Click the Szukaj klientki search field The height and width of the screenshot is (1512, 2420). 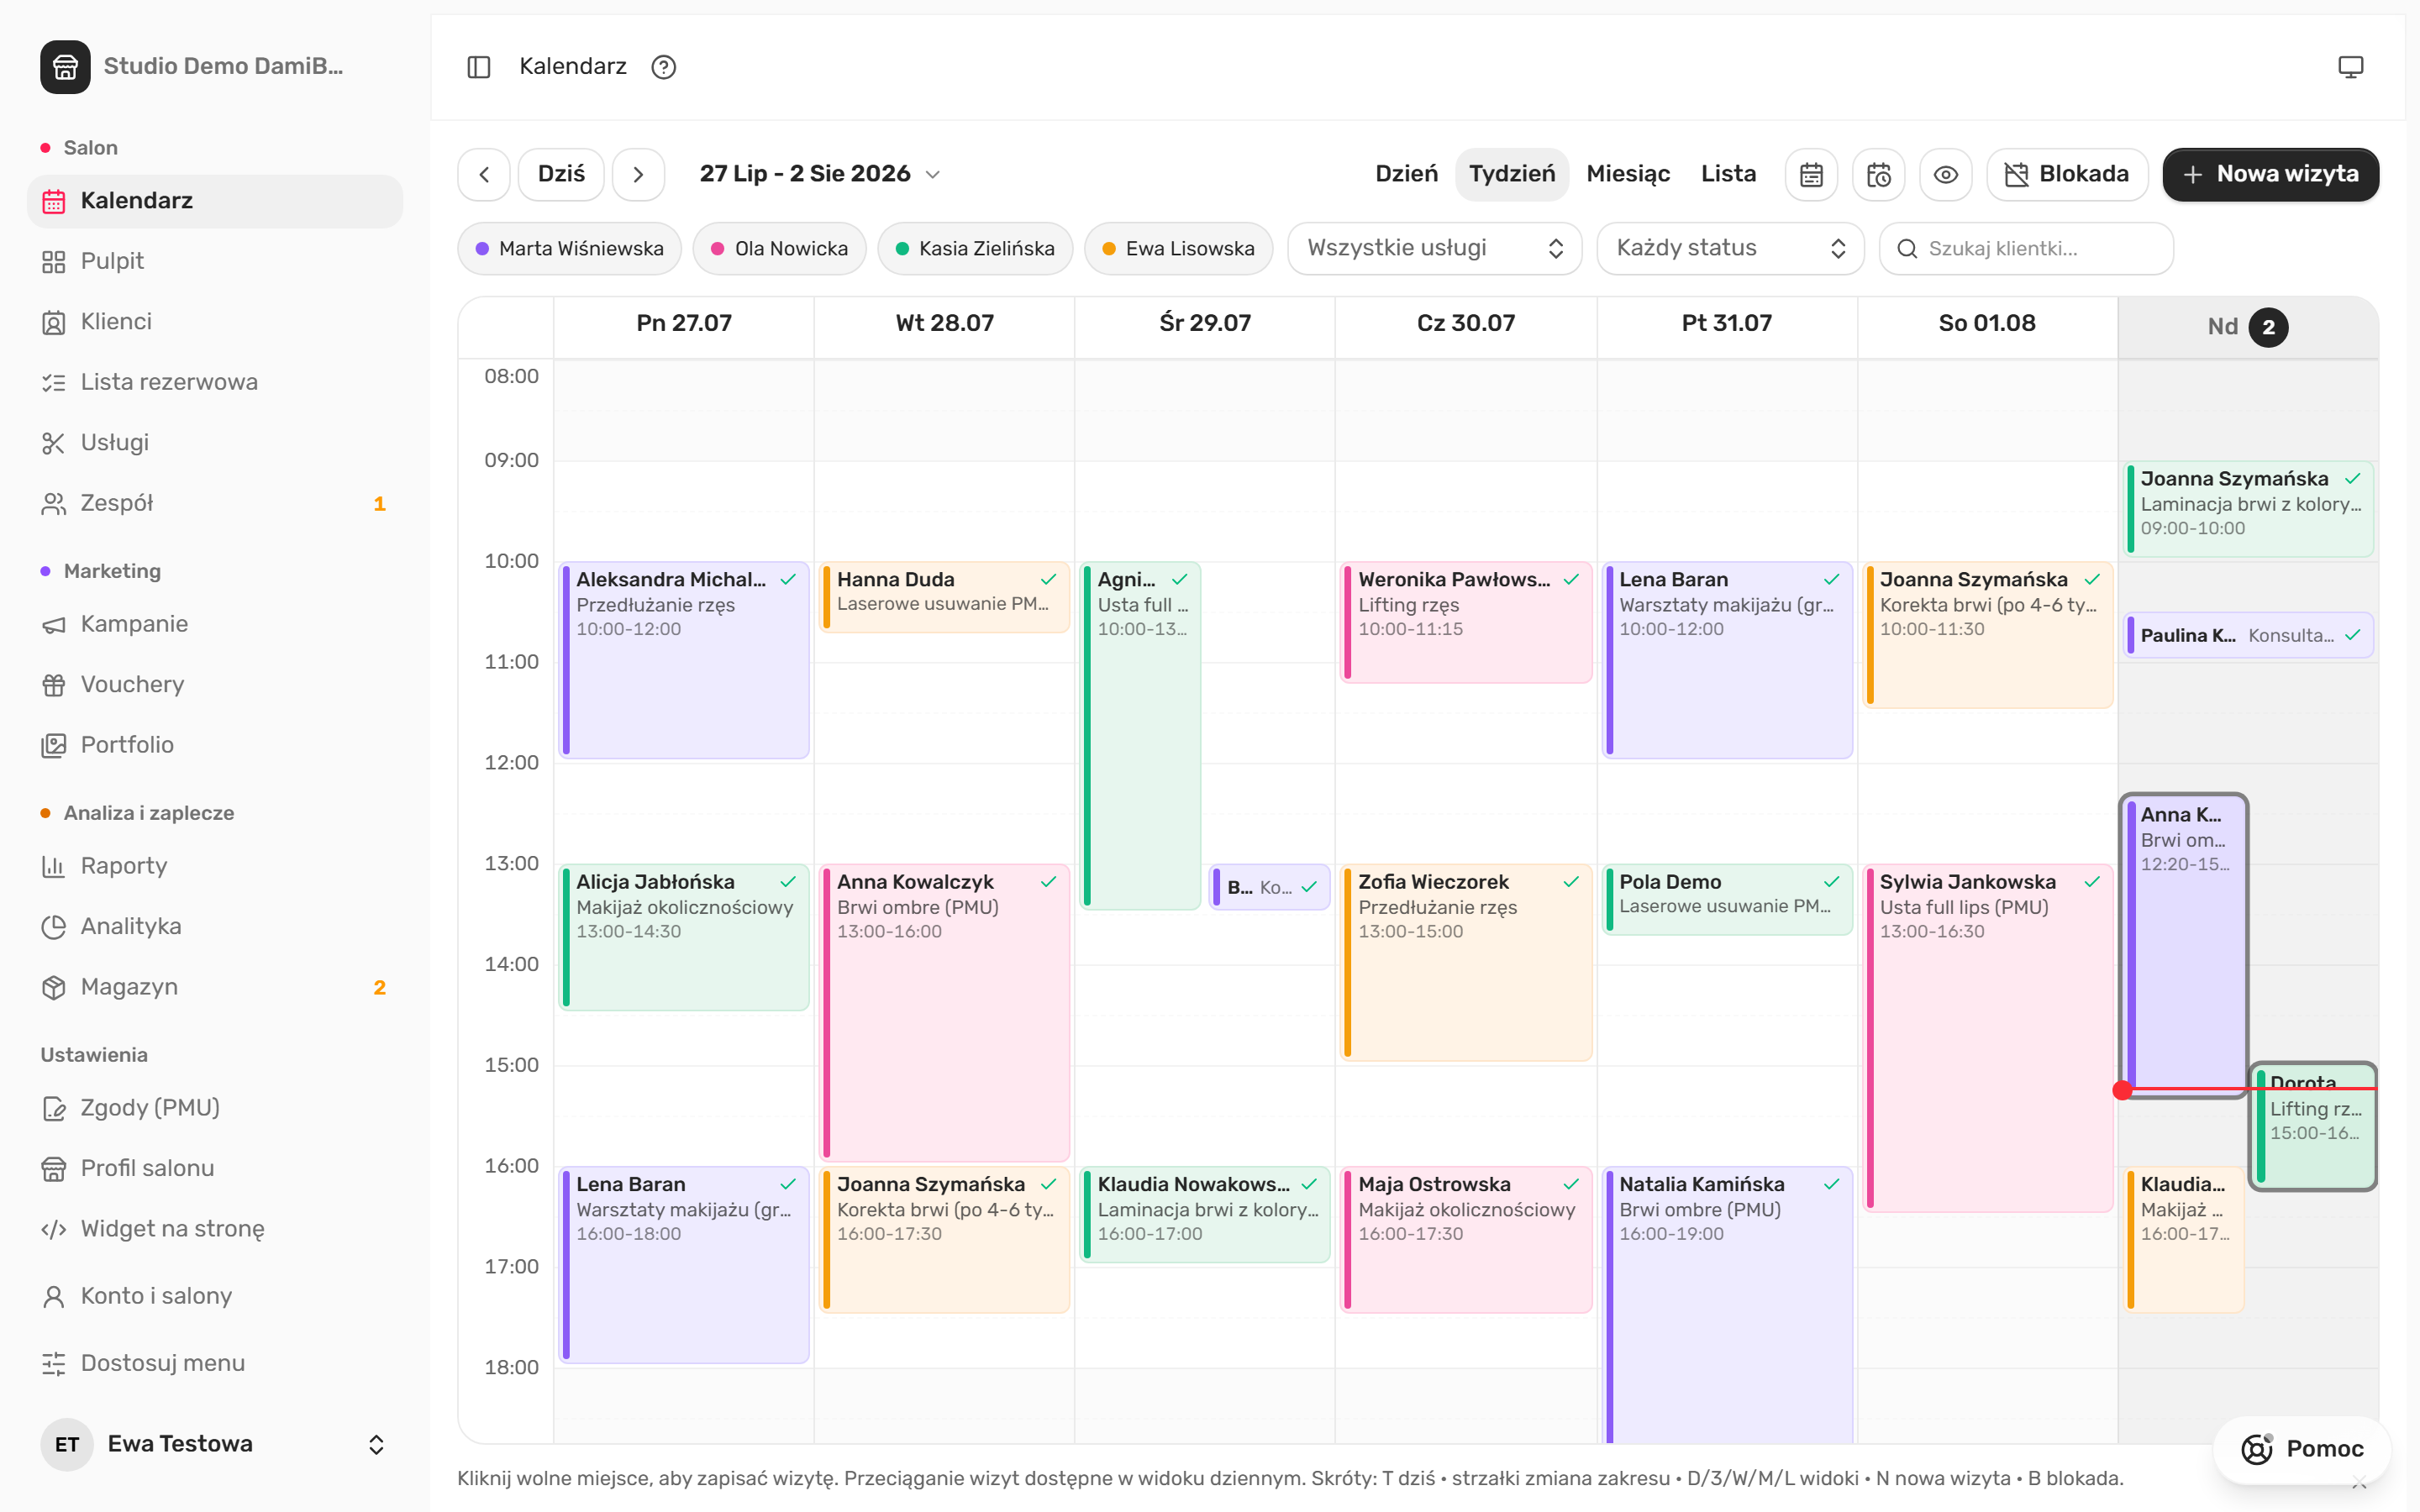[x=2026, y=249]
